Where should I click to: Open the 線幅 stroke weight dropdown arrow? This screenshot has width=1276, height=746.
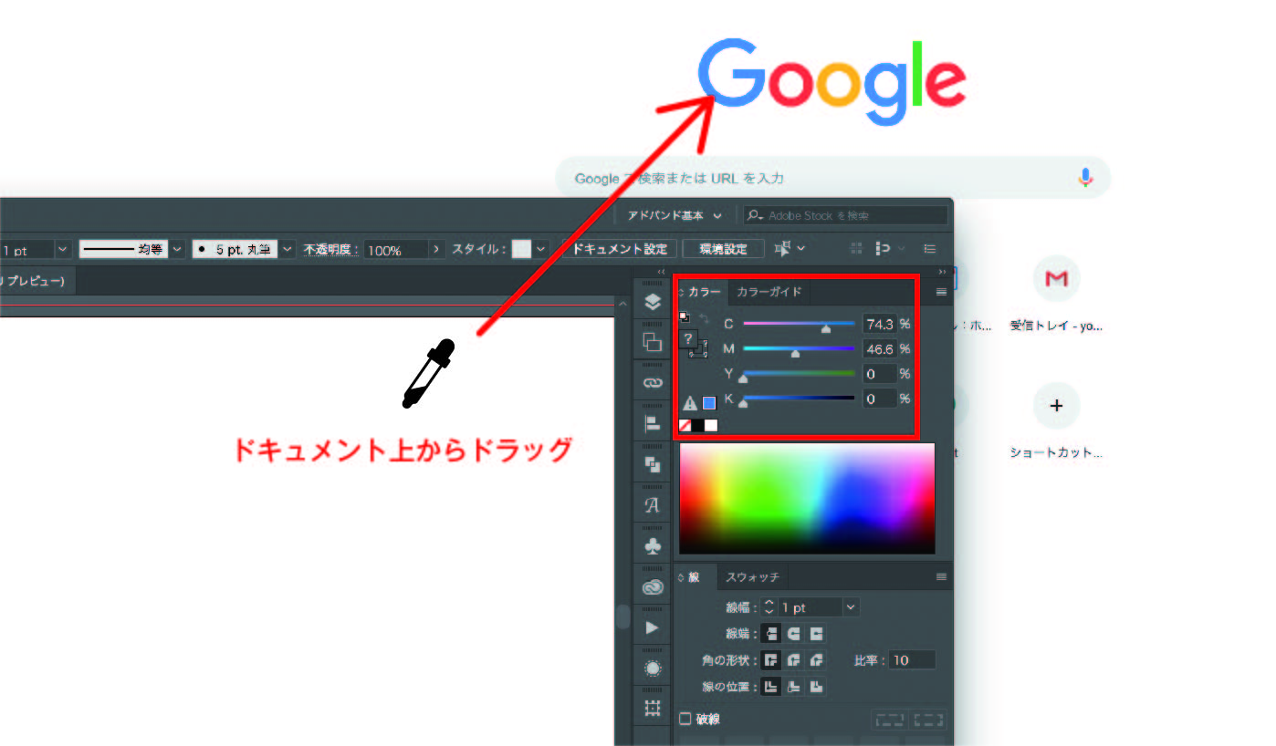click(x=852, y=606)
